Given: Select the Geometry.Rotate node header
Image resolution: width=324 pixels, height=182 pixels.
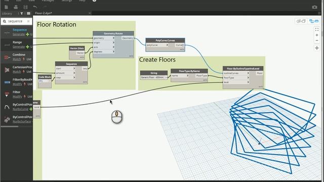Looking at the screenshot, I should point(113,33).
